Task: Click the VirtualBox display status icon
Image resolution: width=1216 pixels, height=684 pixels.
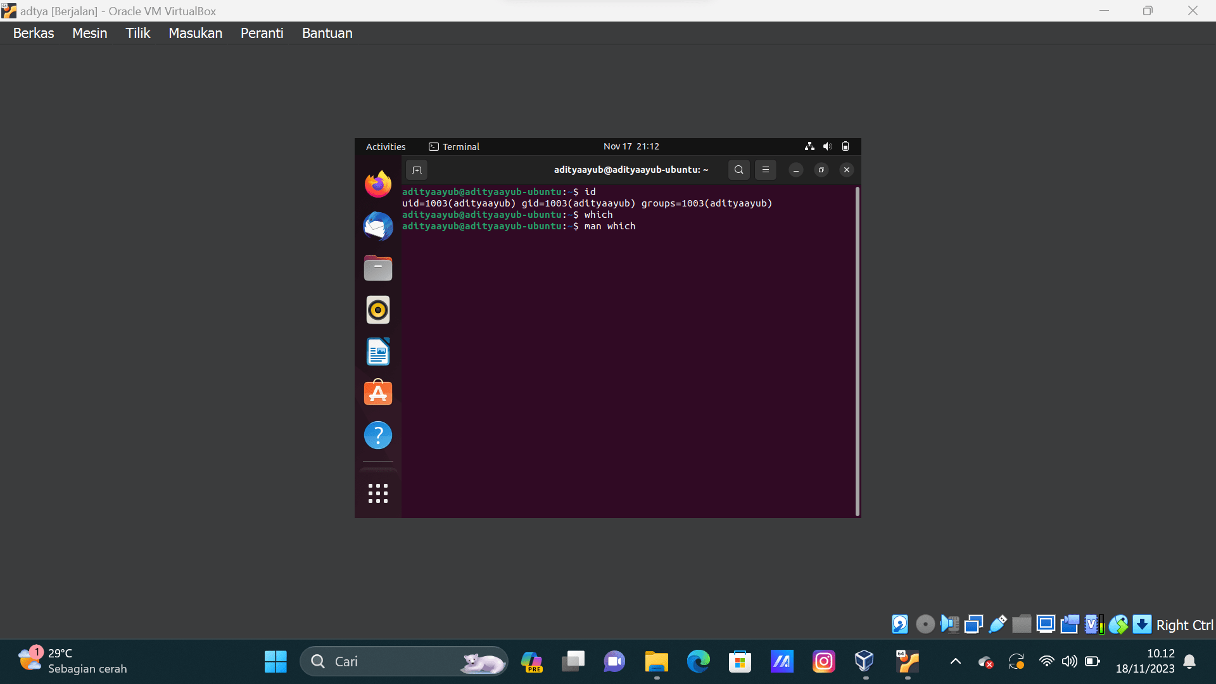Action: 1046,624
